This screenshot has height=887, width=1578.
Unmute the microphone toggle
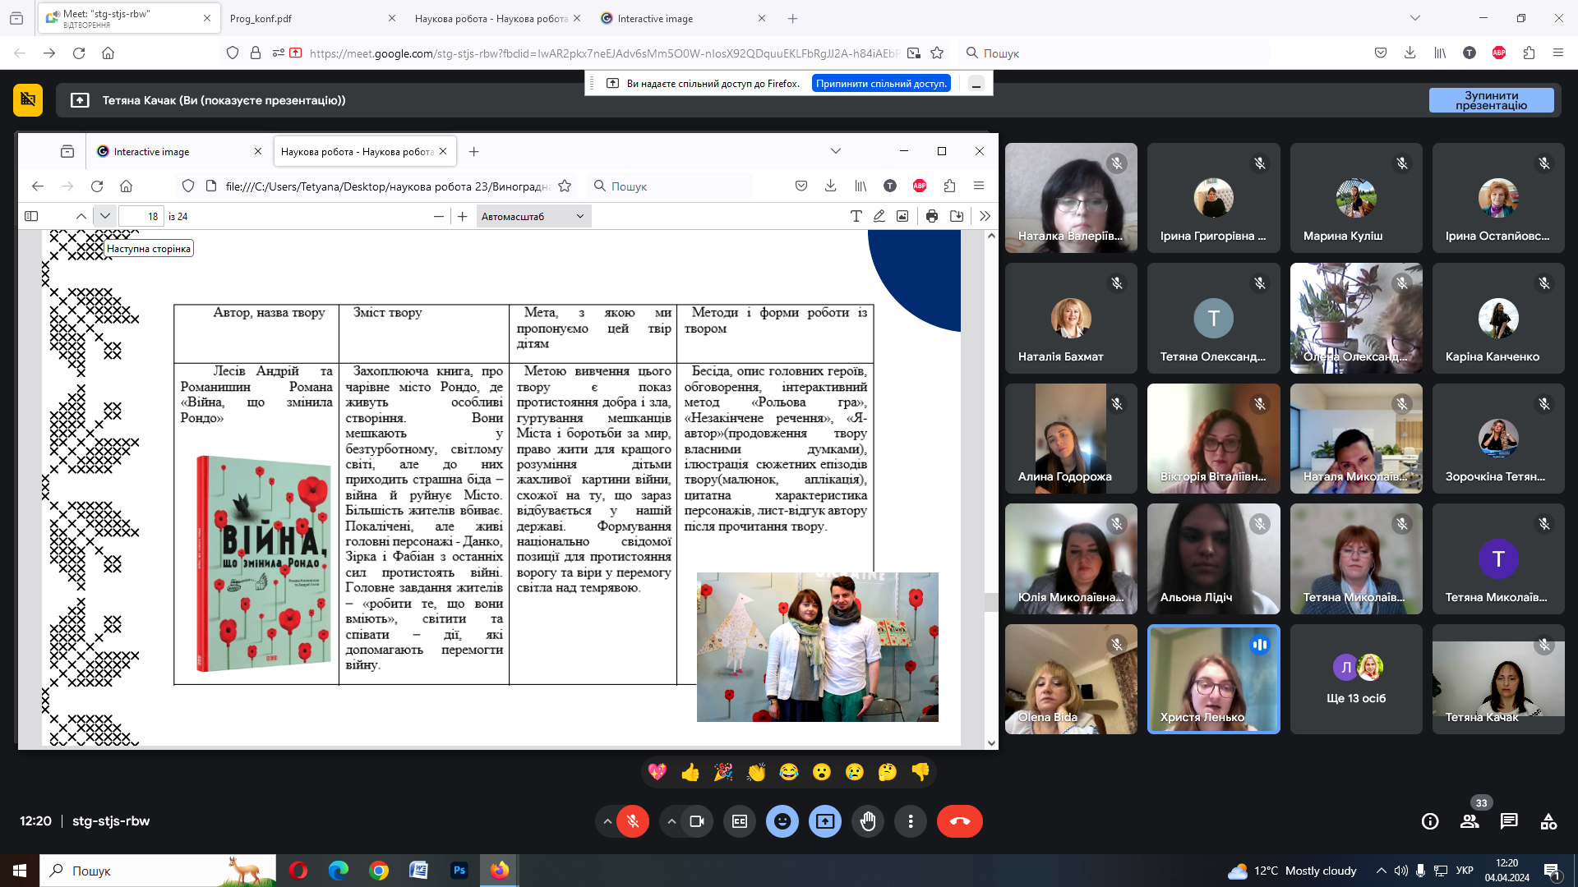[633, 821]
